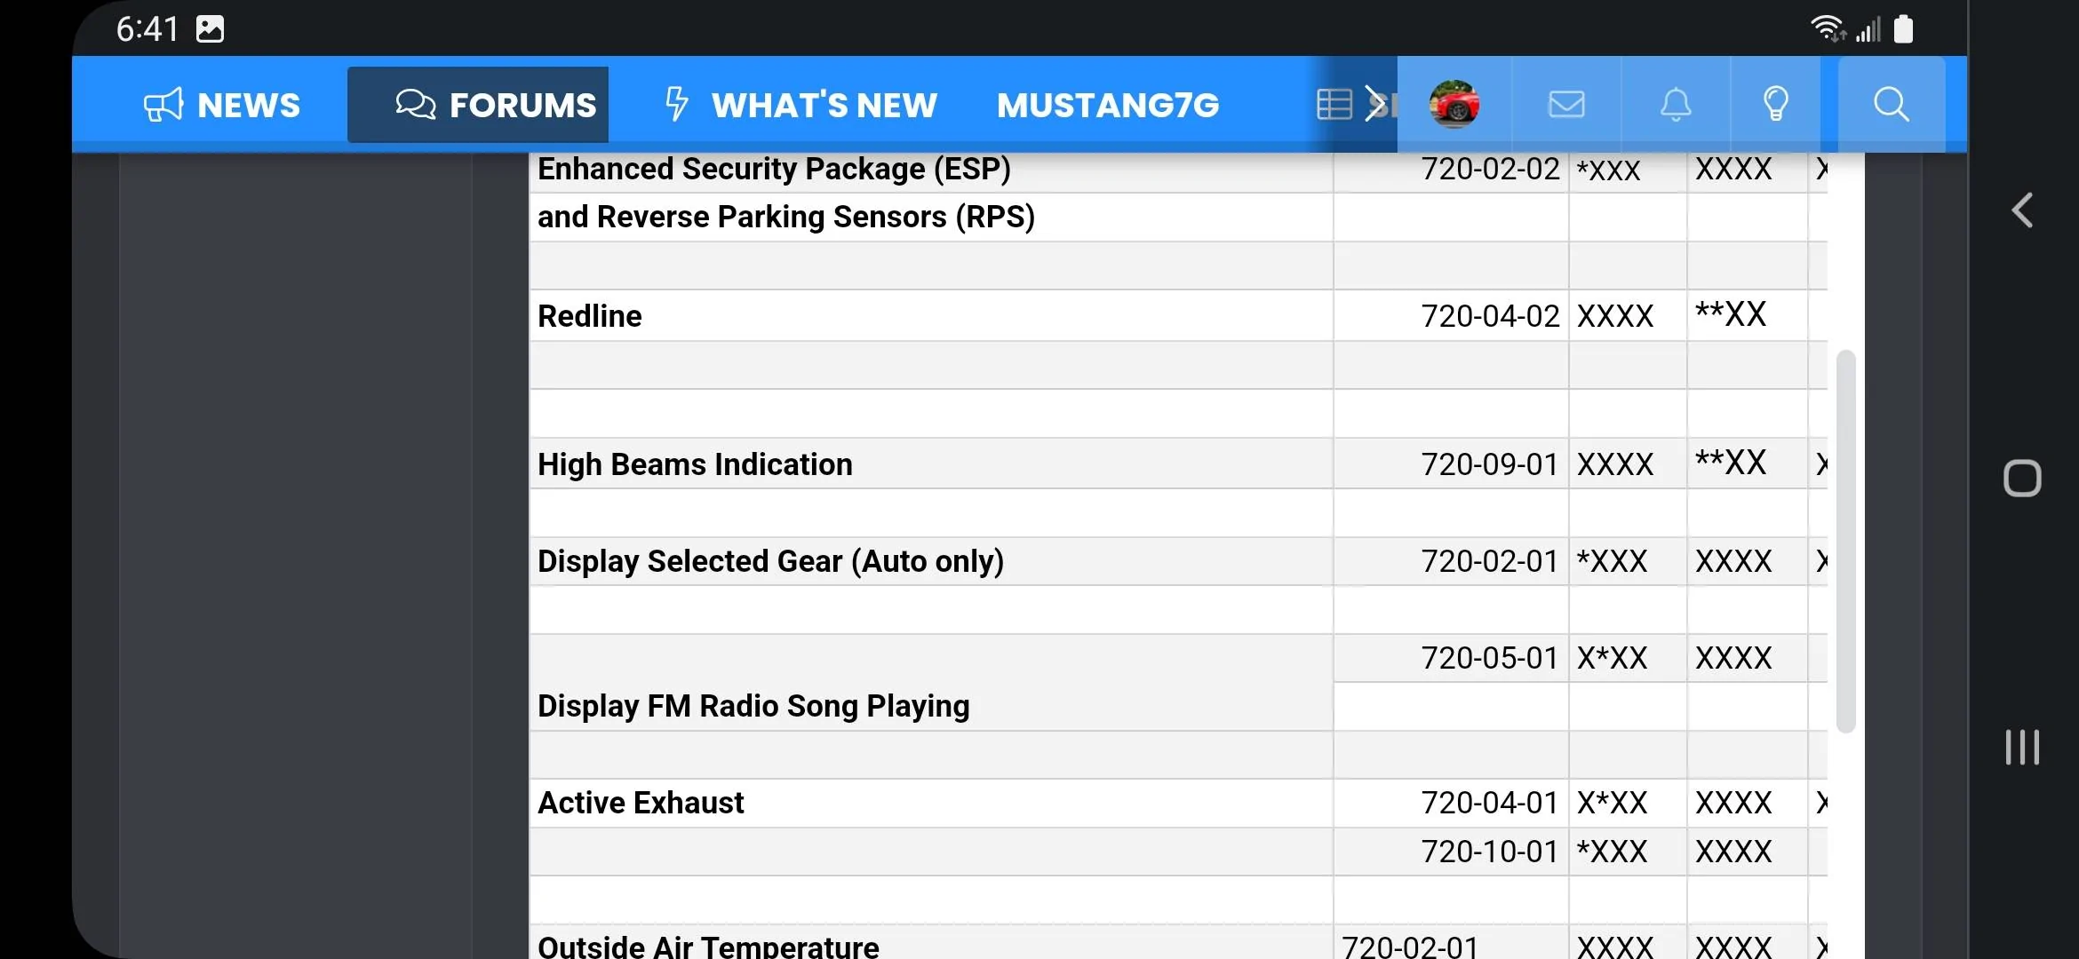Viewport: 2079px width, 959px height.
Task: Click 'XXXX' first value in Redline row
Action: point(1615,316)
